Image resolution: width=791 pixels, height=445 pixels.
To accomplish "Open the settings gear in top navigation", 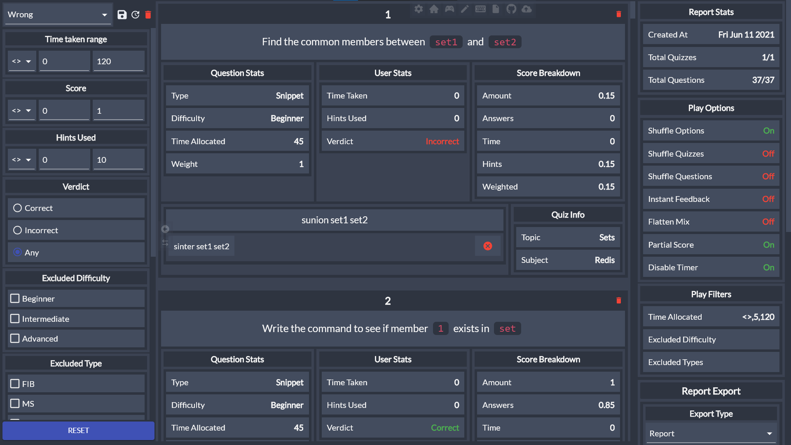I will [x=419, y=9].
